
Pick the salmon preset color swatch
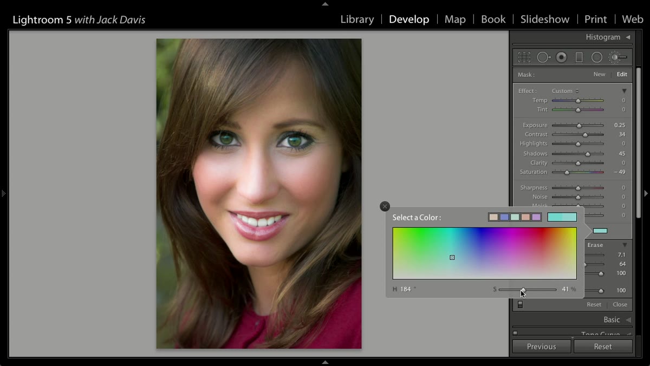point(525,217)
